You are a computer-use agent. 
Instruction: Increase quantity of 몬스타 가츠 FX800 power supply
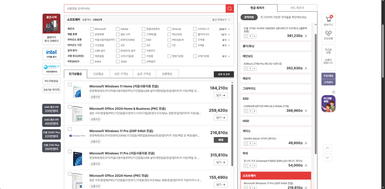tap(254, 166)
